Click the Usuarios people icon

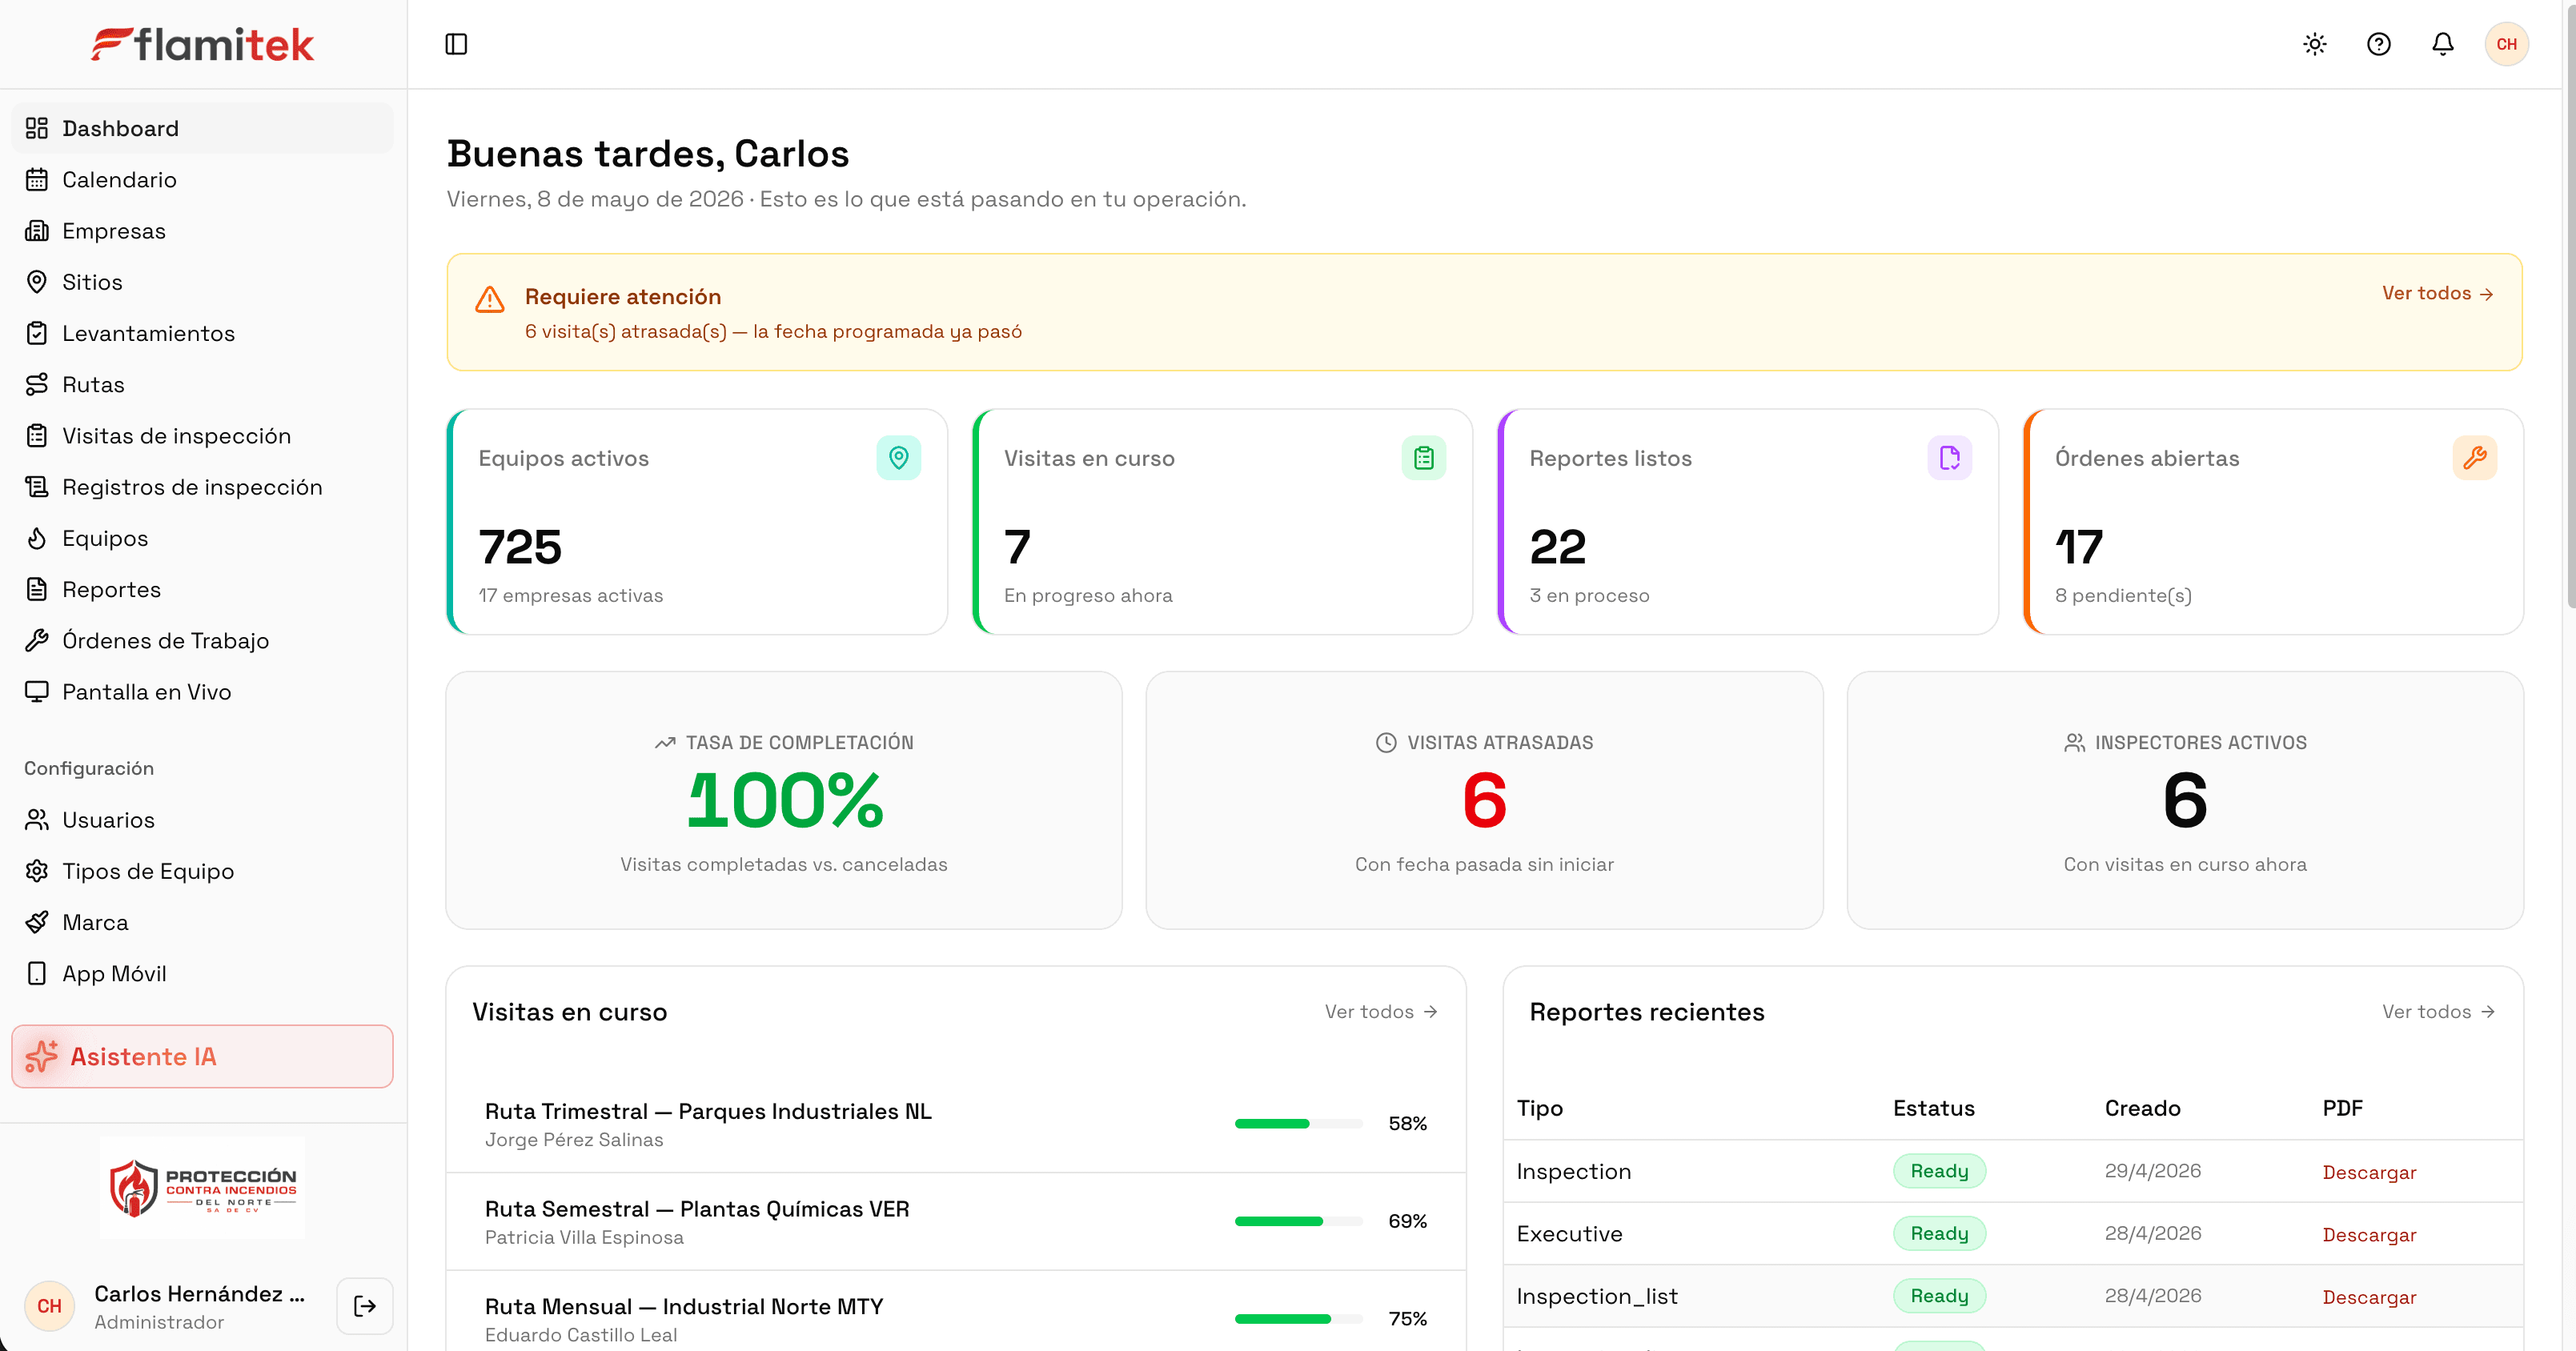[37, 819]
